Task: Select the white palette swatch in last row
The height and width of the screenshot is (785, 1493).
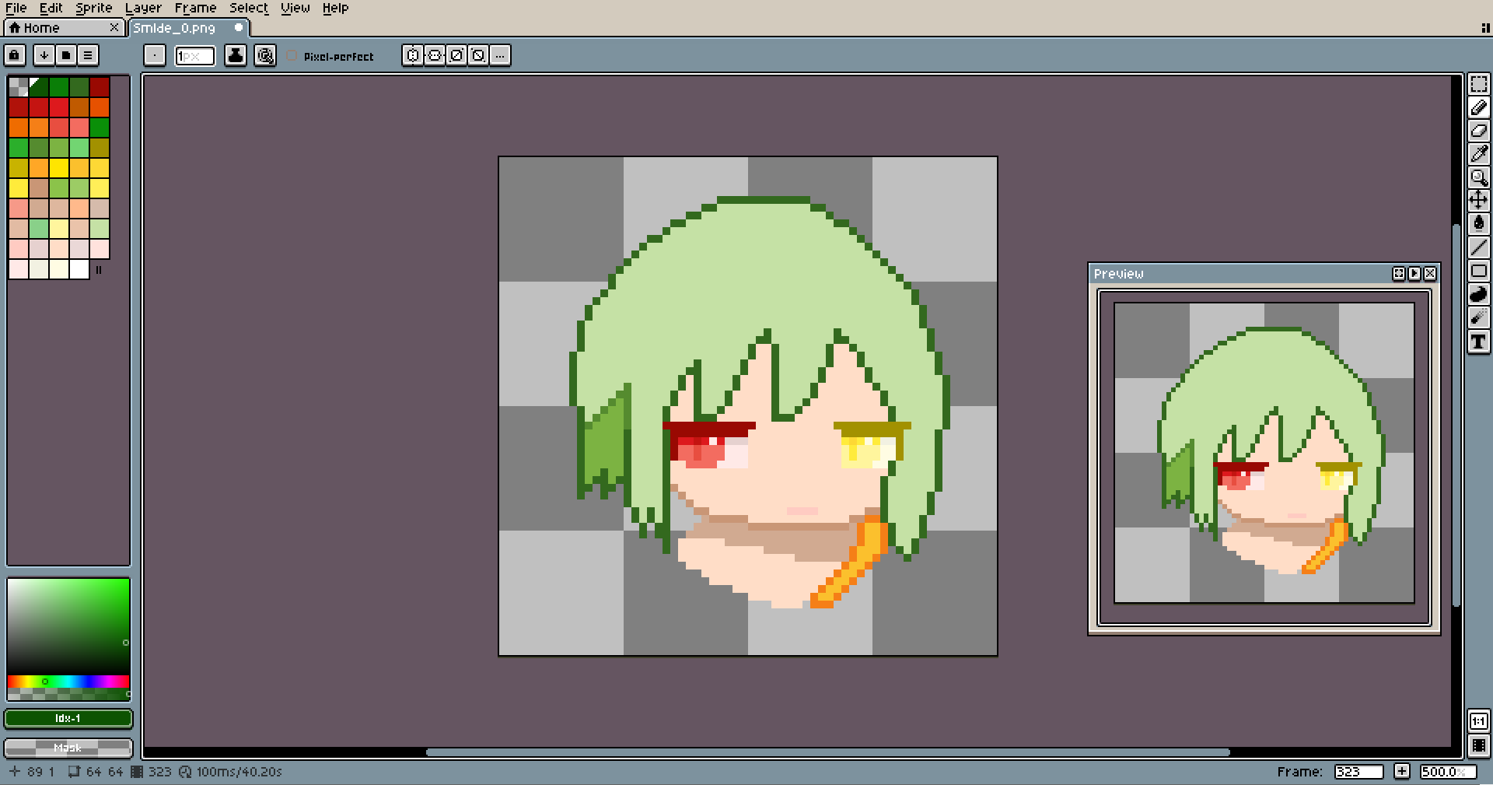Action: tap(79, 269)
